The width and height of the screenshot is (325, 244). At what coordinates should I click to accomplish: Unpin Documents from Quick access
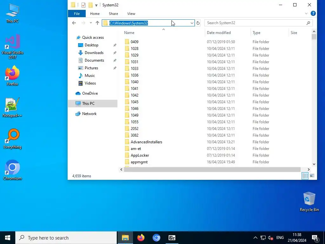point(115,60)
